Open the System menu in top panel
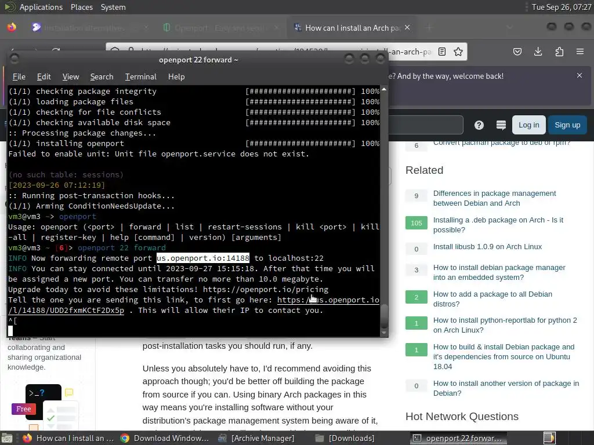The height and width of the screenshot is (445, 594). click(x=113, y=7)
